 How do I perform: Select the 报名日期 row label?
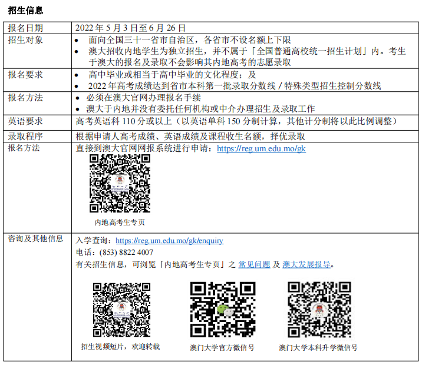tap(25, 28)
